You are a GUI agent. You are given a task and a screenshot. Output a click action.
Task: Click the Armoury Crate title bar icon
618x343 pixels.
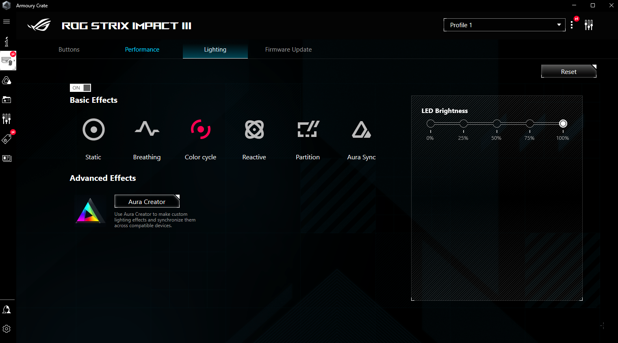[x=7, y=5]
